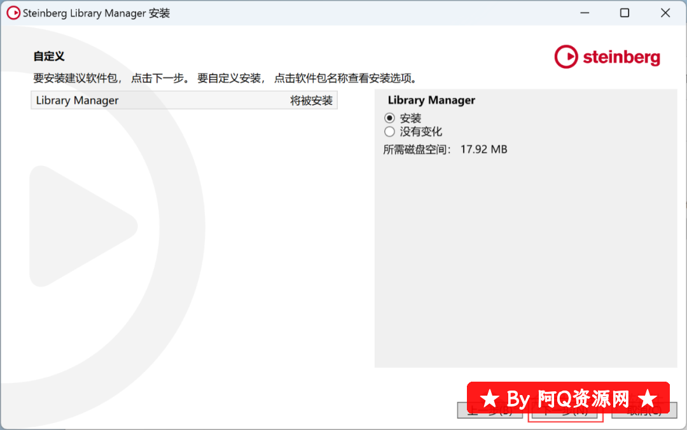This screenshot has width=687, height=430.
Task: Select the 安装 radio button
Action: 389,118
